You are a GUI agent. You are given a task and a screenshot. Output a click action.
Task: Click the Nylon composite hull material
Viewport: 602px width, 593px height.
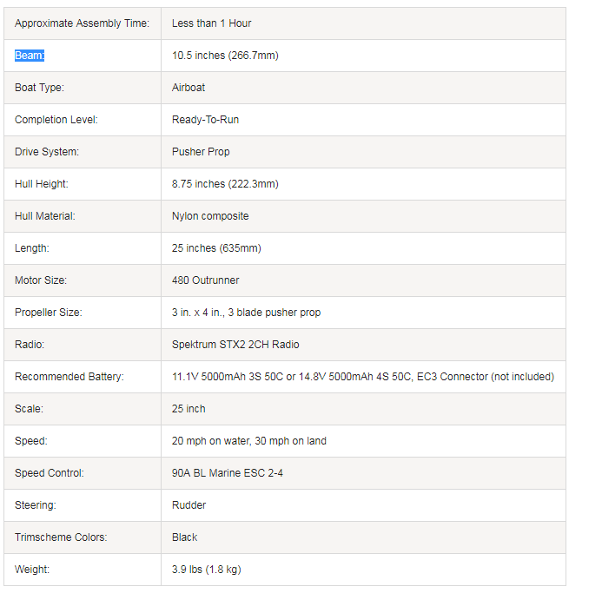210,216
